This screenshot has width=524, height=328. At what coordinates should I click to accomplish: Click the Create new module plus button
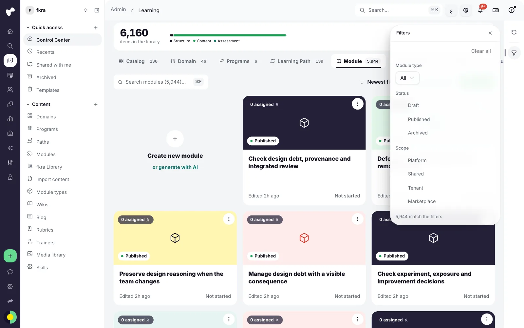[175, 139]
